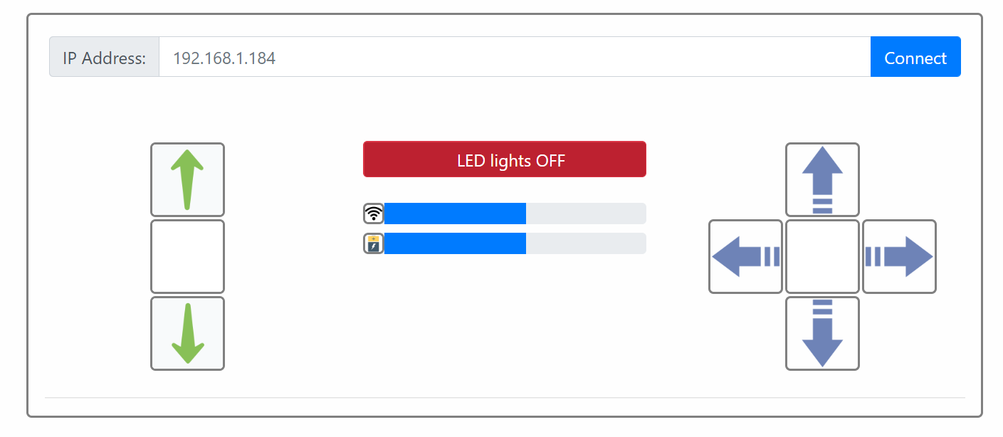Click the IP Address label

[104, 57]
